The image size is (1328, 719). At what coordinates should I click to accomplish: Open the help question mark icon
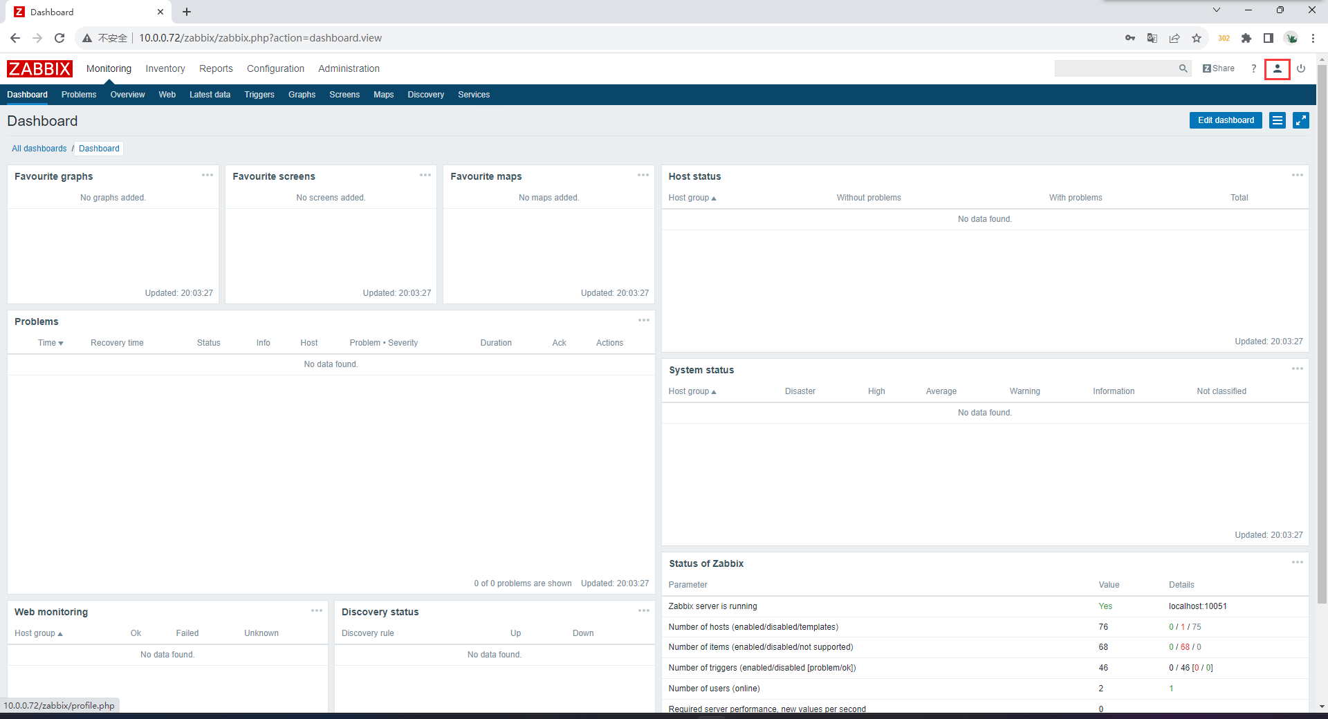coord(1253,68)
